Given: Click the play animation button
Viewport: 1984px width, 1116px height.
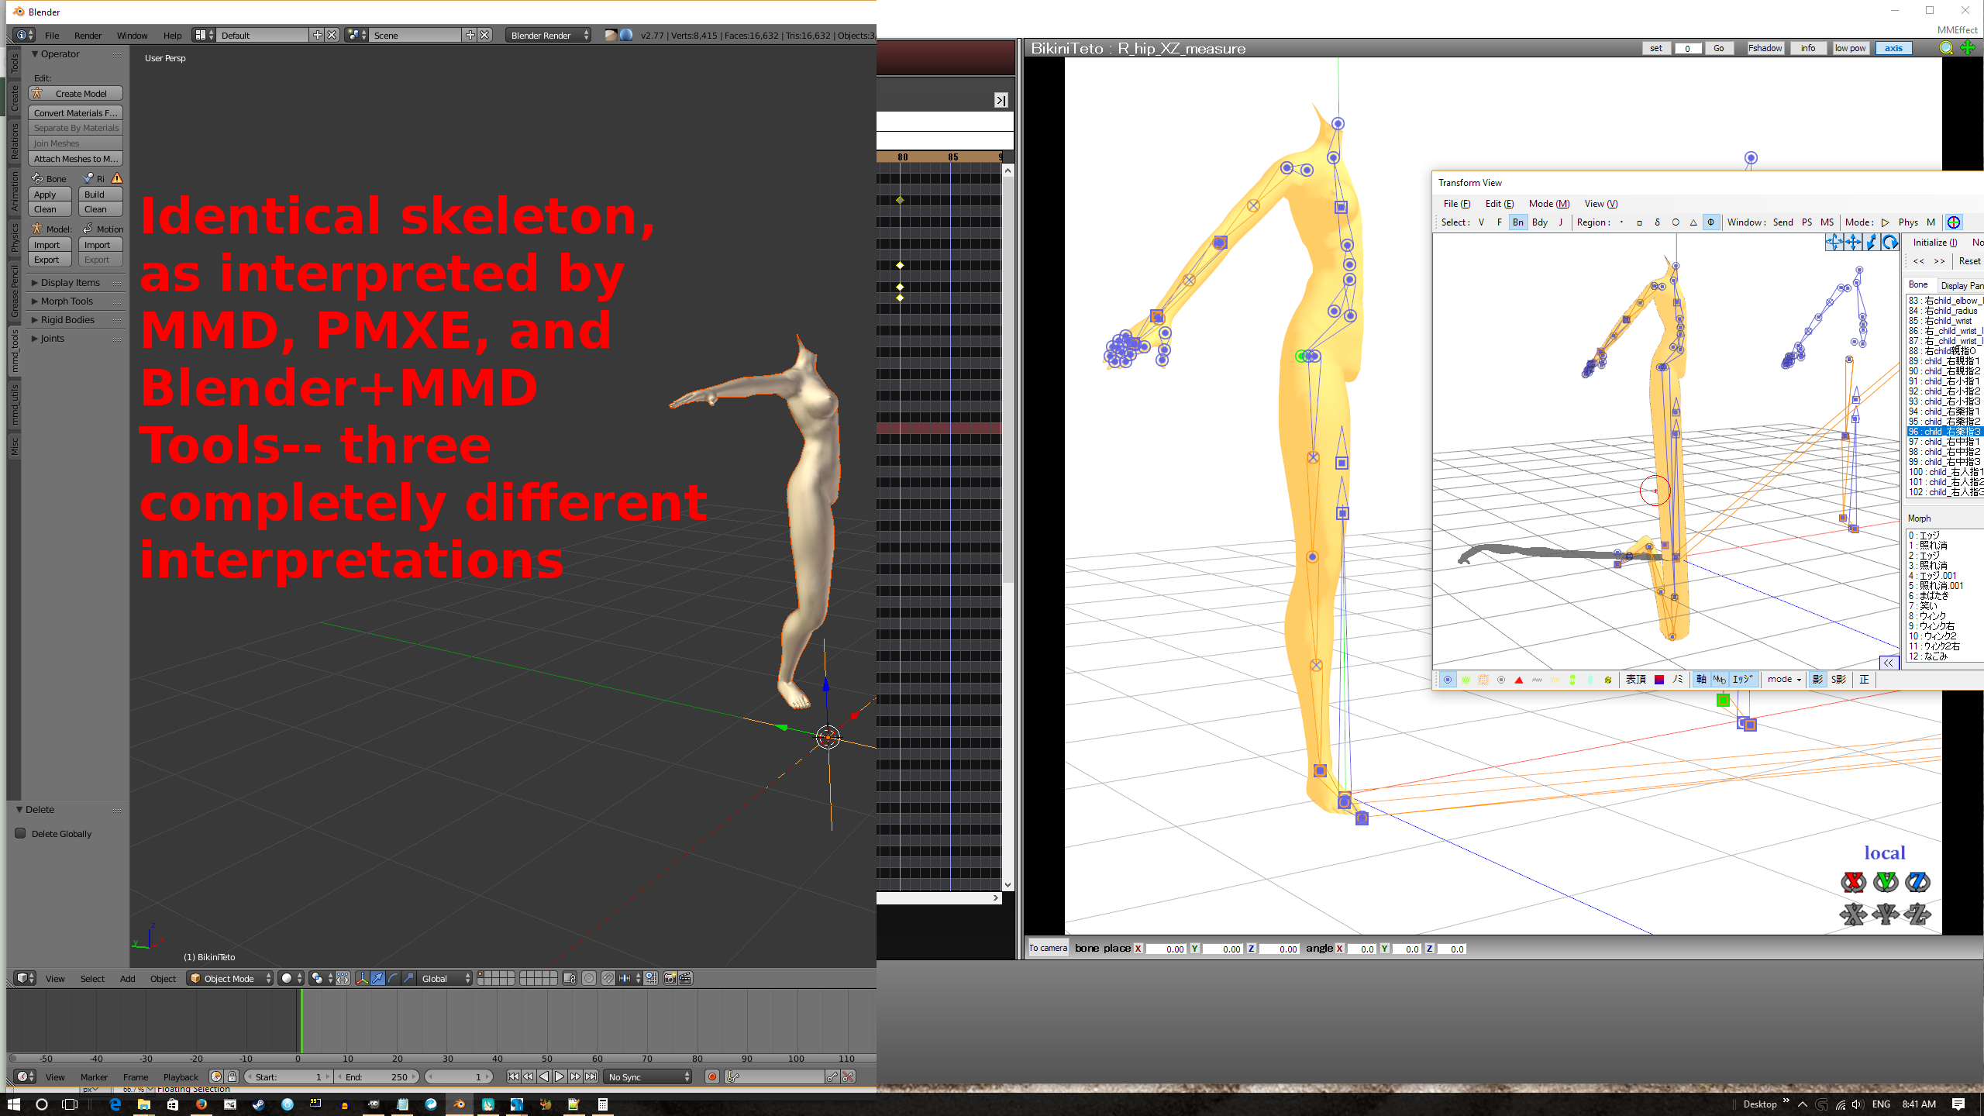Looking at the screenshot, I should point(560,1076).
